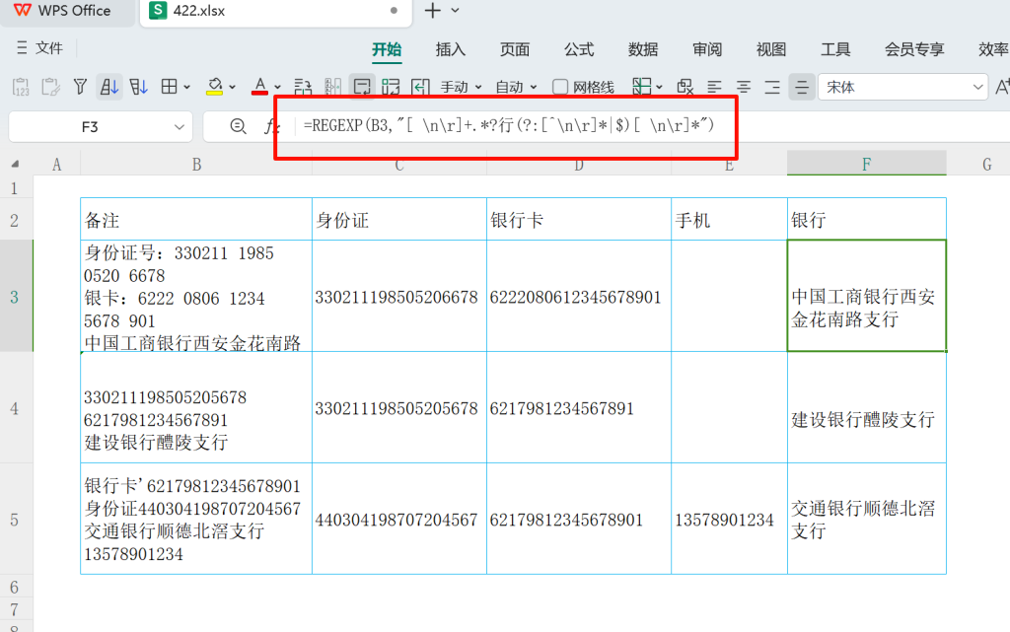Open the 文件 file menu
1010x632 pixels.
coord(39,47)
